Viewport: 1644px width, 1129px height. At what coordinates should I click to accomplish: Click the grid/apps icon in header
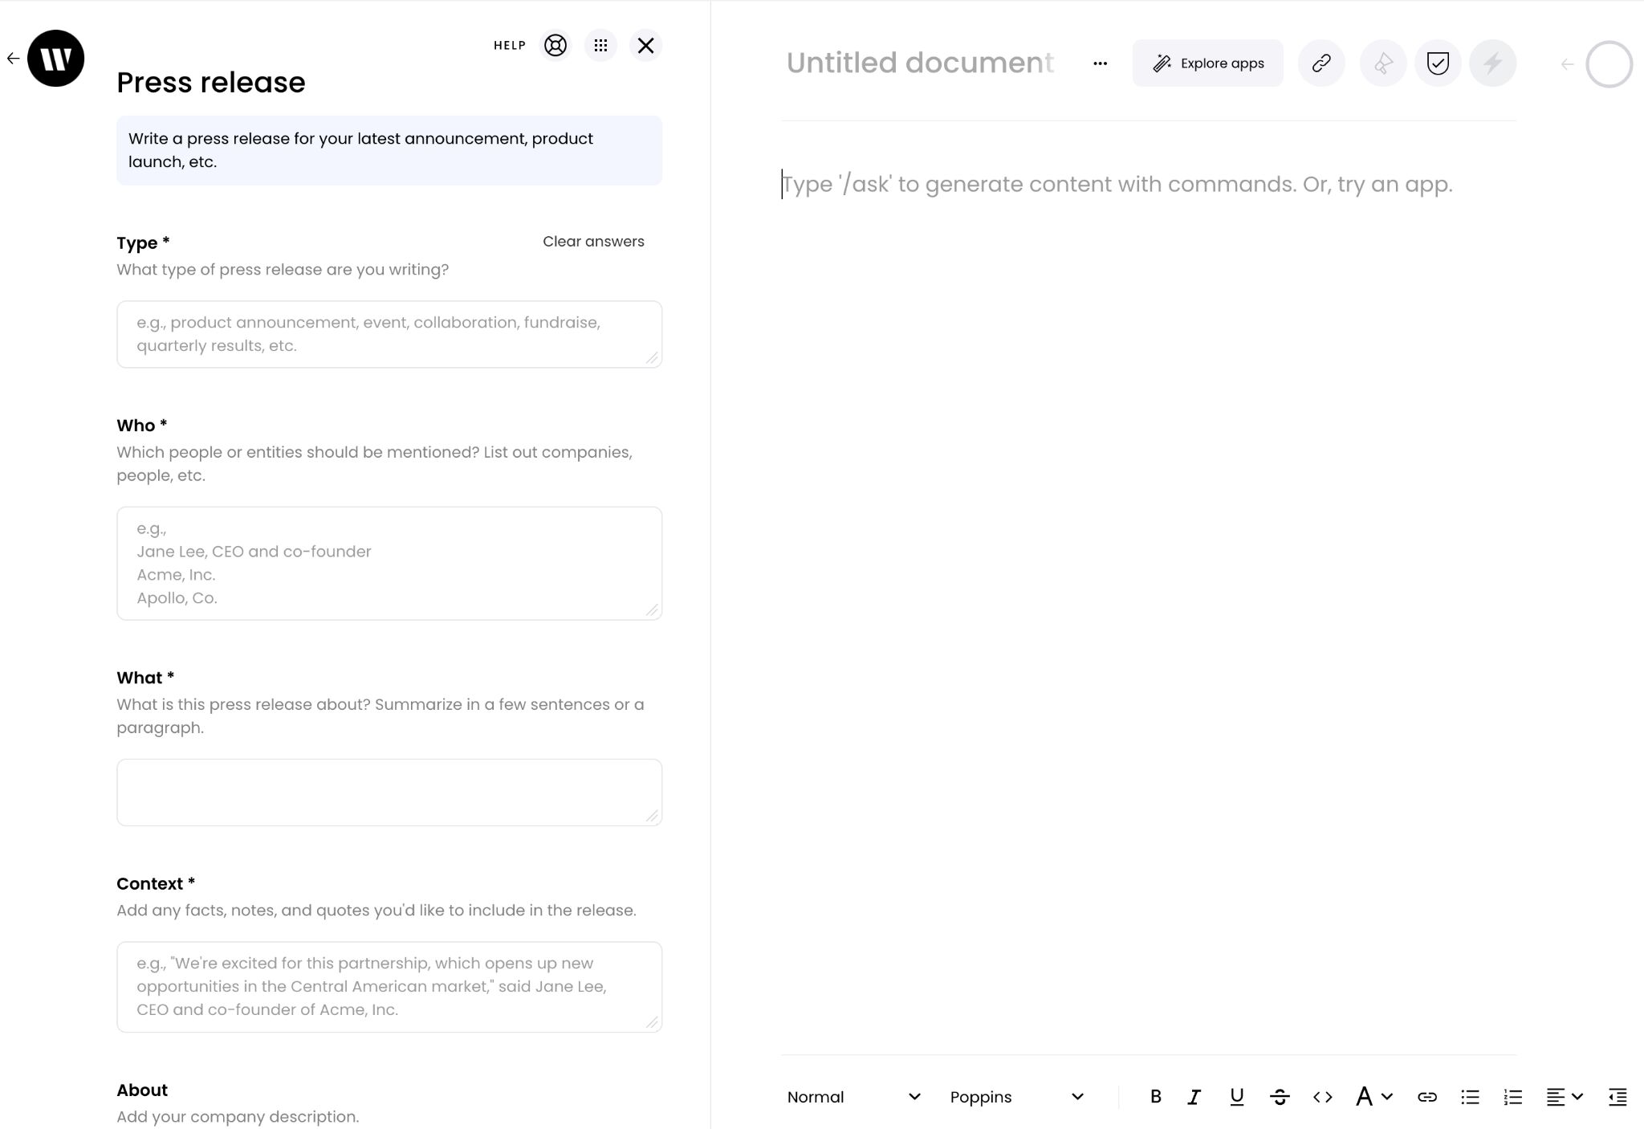601,45
